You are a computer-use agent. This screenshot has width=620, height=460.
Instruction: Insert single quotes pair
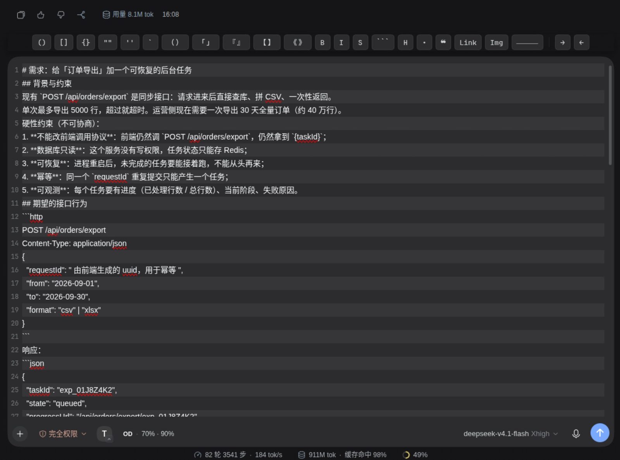pos(130,42)
